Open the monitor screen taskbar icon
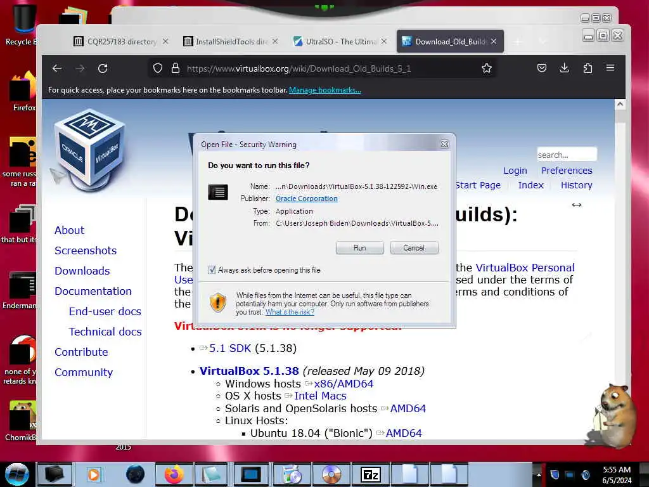The height and width of the screenshot is (487, 649). coord(252,474)
